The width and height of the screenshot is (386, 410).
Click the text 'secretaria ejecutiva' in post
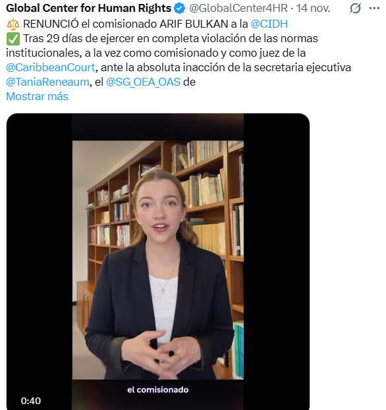(x=302, y=67)
